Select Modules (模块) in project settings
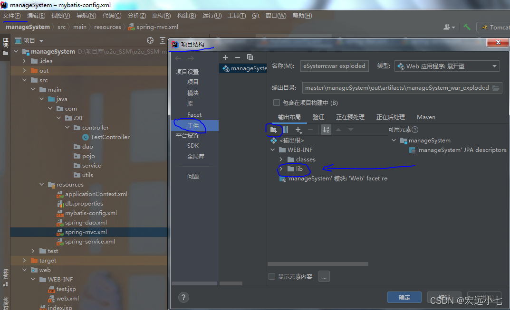This screenshot has width=510, height=310. pos(193,93)
